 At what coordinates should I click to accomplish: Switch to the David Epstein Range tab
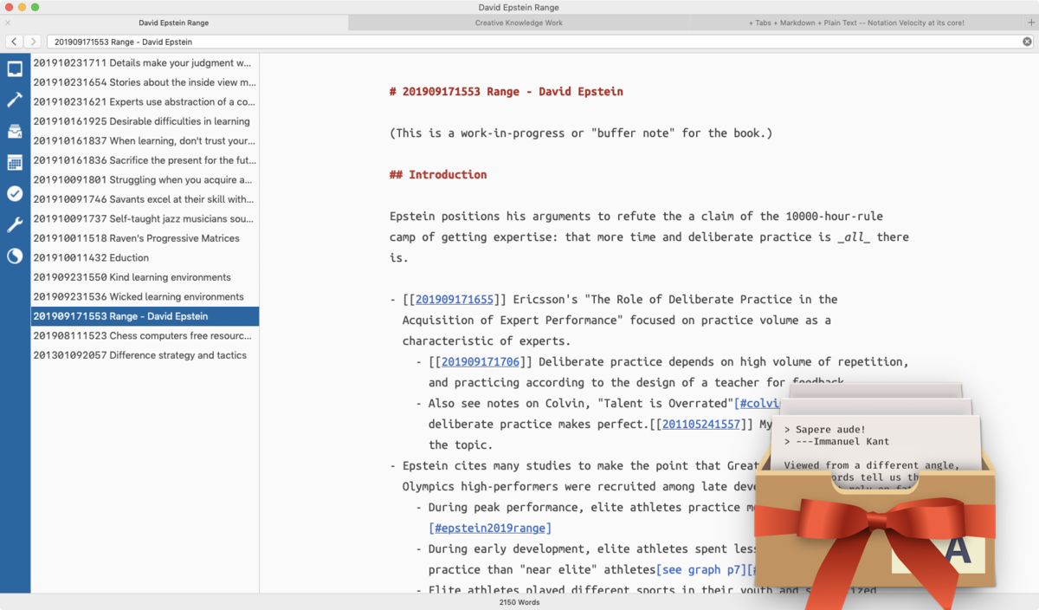tap(174, 23)
